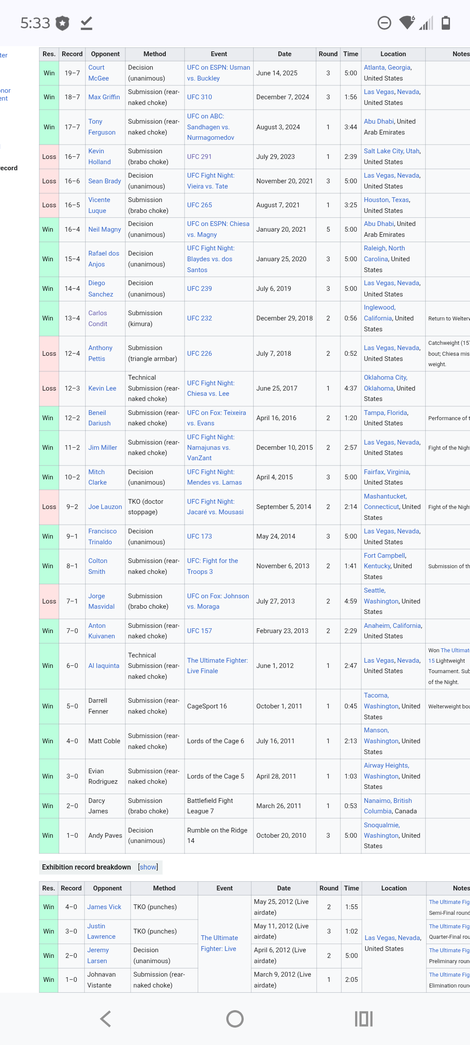Viewport: 470px width, 1045px height.
Task: Open Francisco Trinaldo opponent link
Action: [x=102, y=536]
